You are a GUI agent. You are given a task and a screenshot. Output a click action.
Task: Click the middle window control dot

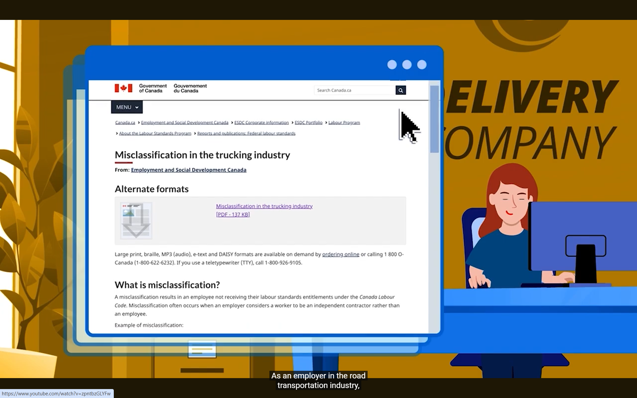click(407, 65)
